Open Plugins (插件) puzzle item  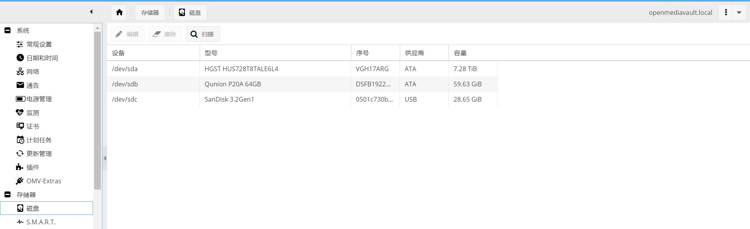[32, 167]
